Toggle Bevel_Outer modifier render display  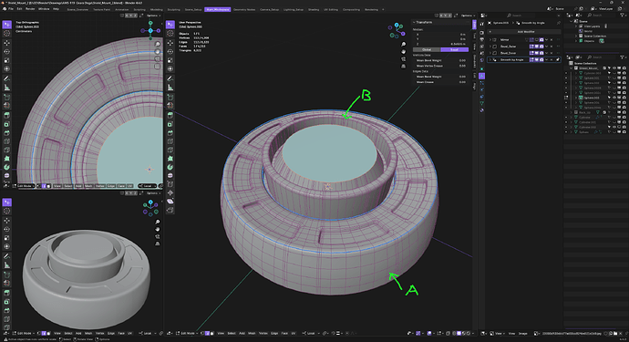541,47
